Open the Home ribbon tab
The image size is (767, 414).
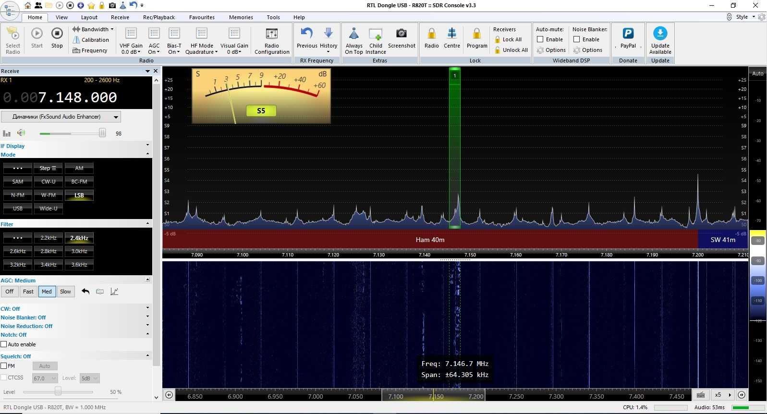tap(35, 17)
